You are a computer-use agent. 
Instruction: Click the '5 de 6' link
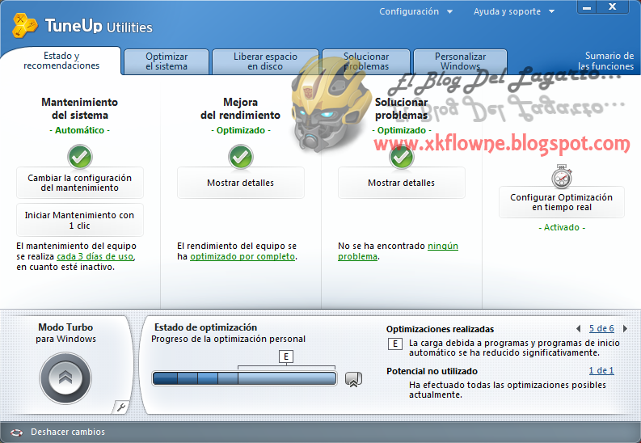point(601,328)
